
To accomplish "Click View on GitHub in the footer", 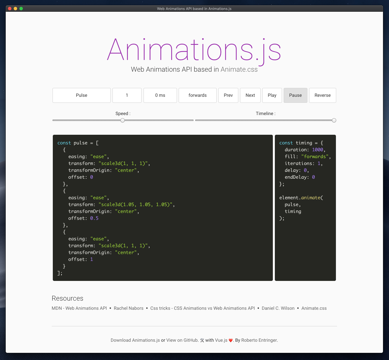I will pos(182,340).
